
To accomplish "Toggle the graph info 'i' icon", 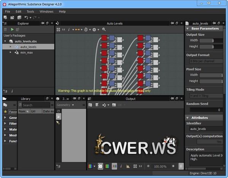I will (x=69, y=30).
